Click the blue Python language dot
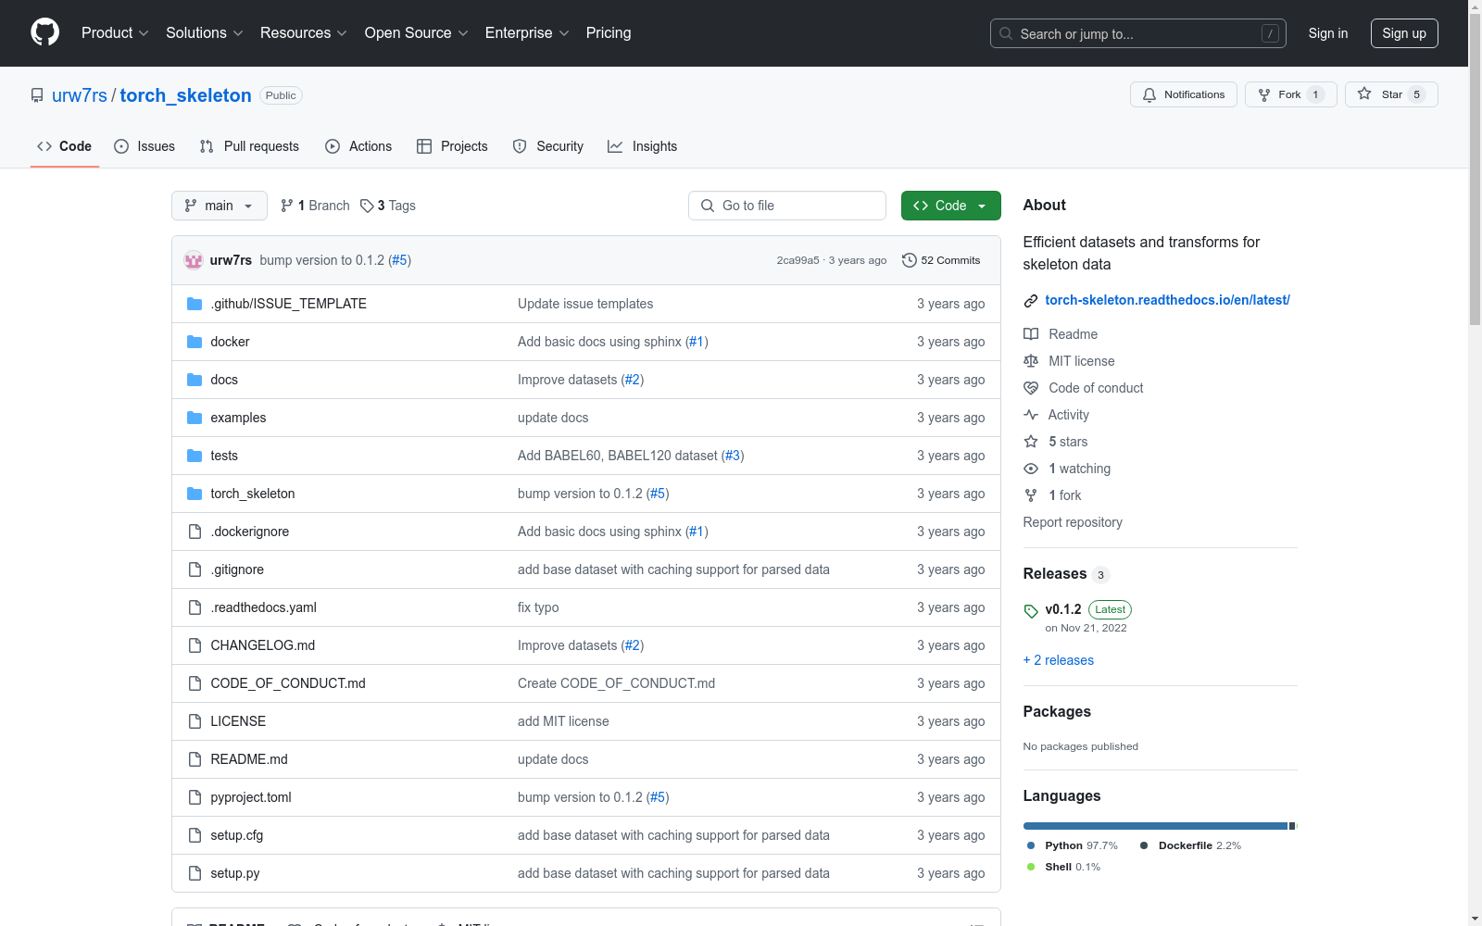This screenshot has width=1482, height=926. (x=1031, y=845)
